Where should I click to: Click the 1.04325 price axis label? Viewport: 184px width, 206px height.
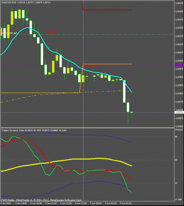click(x=179, y=12)
